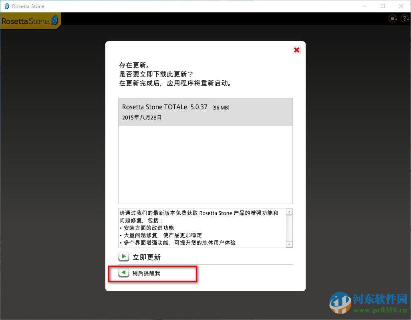Choose 稍后提醒我 to postpone the update

pyautogui.click(x=146, y=273)
